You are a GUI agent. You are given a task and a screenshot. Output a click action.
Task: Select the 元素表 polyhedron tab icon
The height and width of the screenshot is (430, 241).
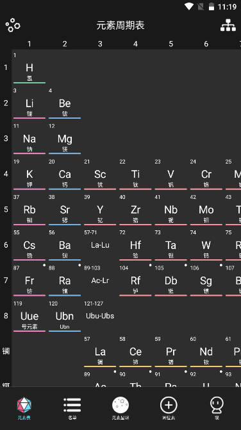pyautogui.click(x=24, y=405)
